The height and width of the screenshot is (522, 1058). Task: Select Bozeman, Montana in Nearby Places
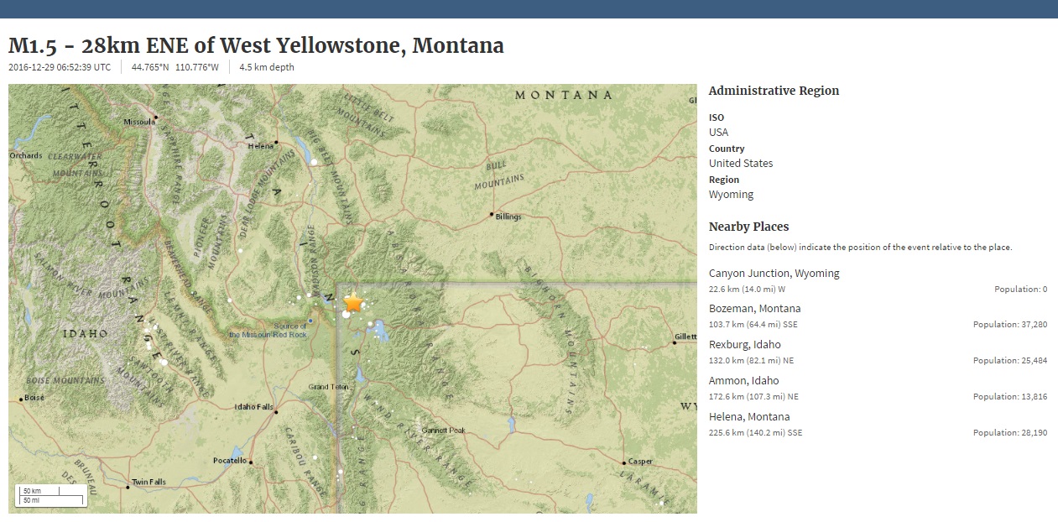(754, 308)
